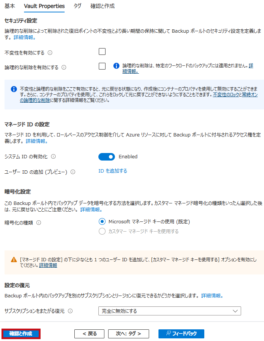Click info icon beside 不変性を有効にする
This screenshot has width=264, height=341.
(x=50, y=53)
